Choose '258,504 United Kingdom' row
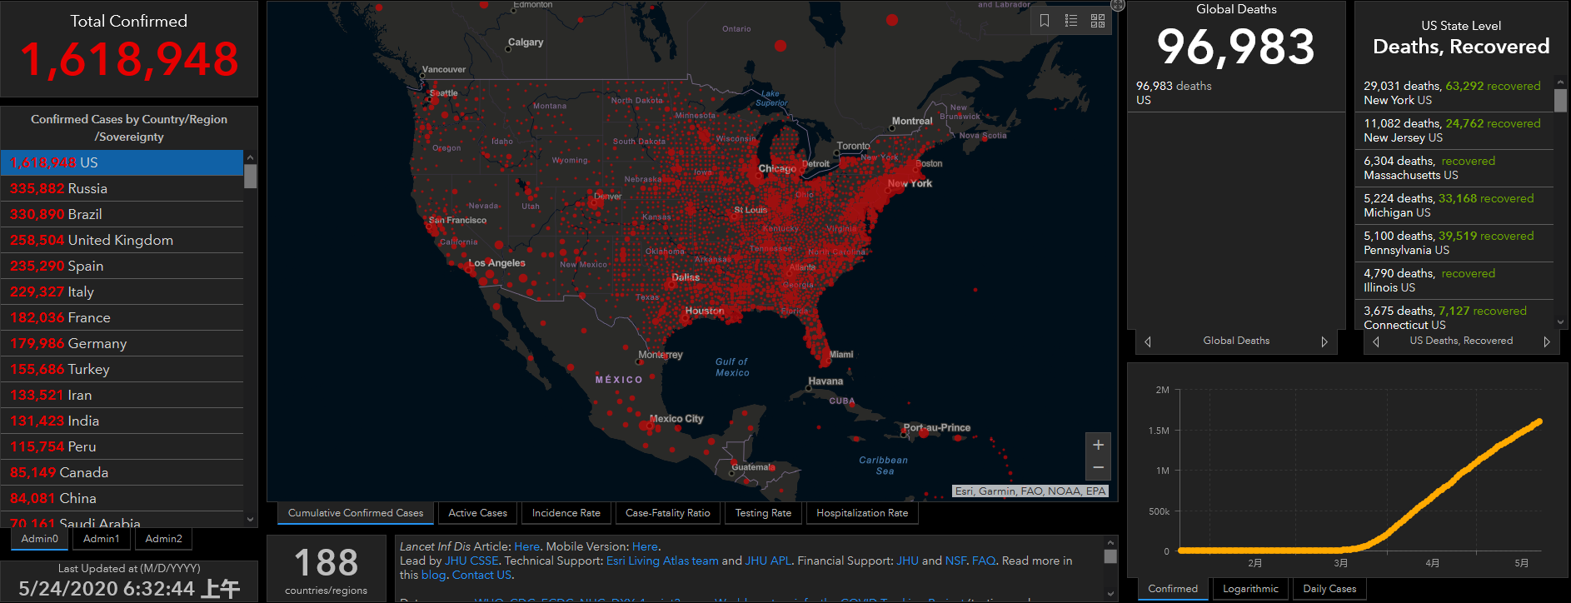The width and height of the screenshot is (1571, 603). [x=122, y=240]
